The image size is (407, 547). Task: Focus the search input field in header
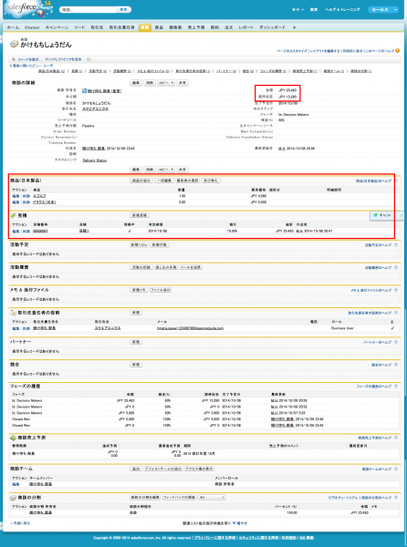(x=89, y=10)
